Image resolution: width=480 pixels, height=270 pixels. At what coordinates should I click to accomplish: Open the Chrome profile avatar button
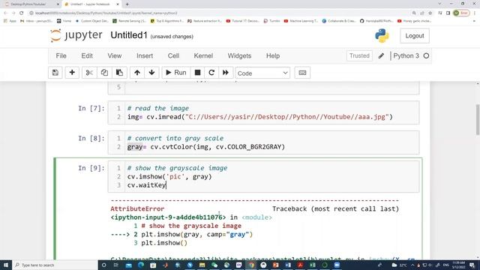coord(461,13)
